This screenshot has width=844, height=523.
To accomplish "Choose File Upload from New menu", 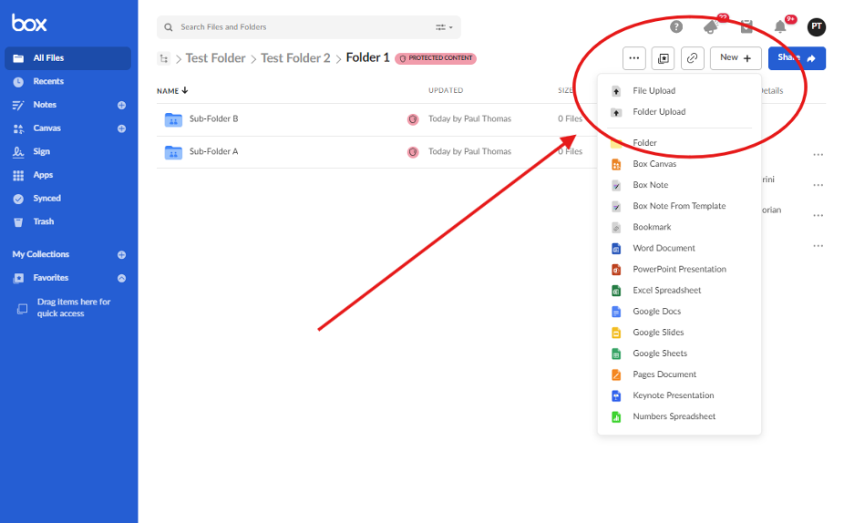I will click(x=679, y=91).
